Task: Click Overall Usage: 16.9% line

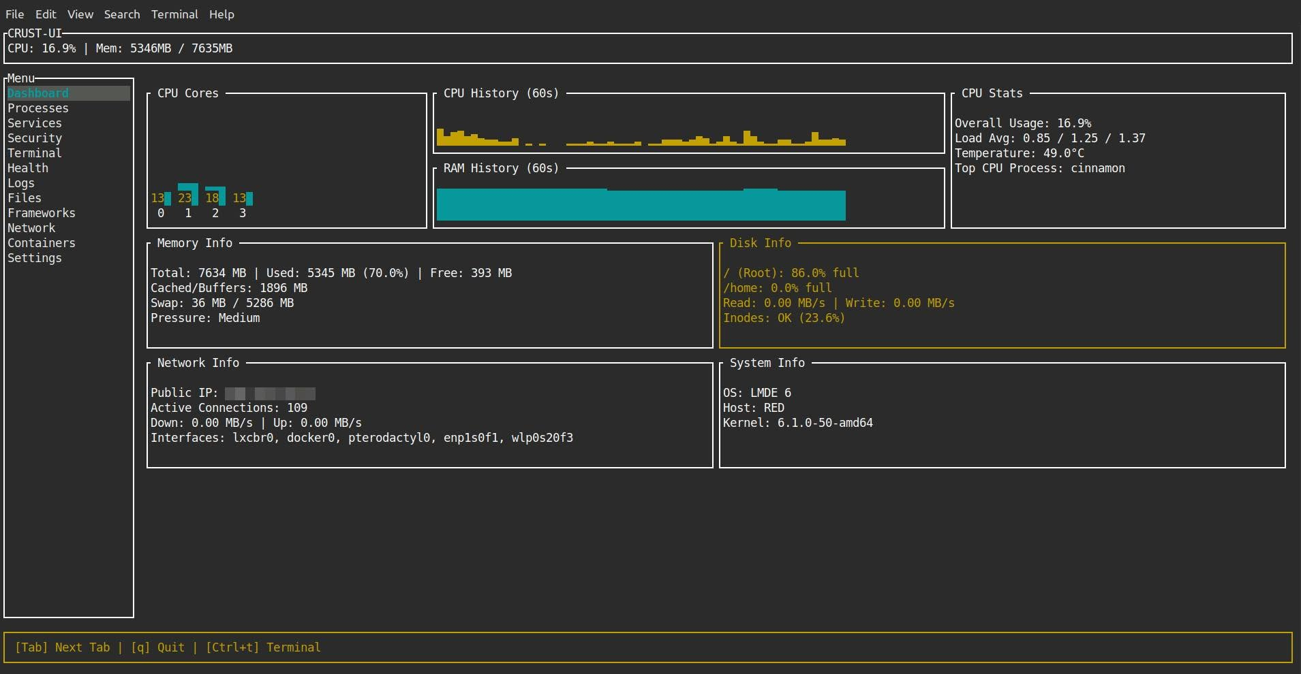Action: click(1023, 123)
